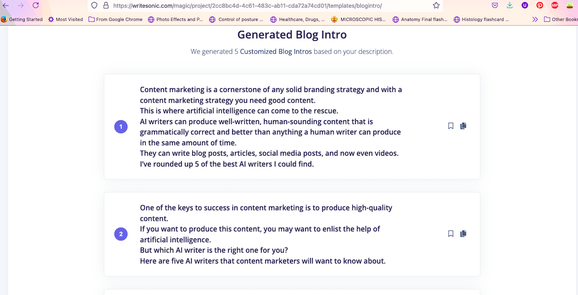Bookmark the first generated blog intro
The width and height of the screenshot is (578, 295).
pyautogui.click(x=451, y=126)
